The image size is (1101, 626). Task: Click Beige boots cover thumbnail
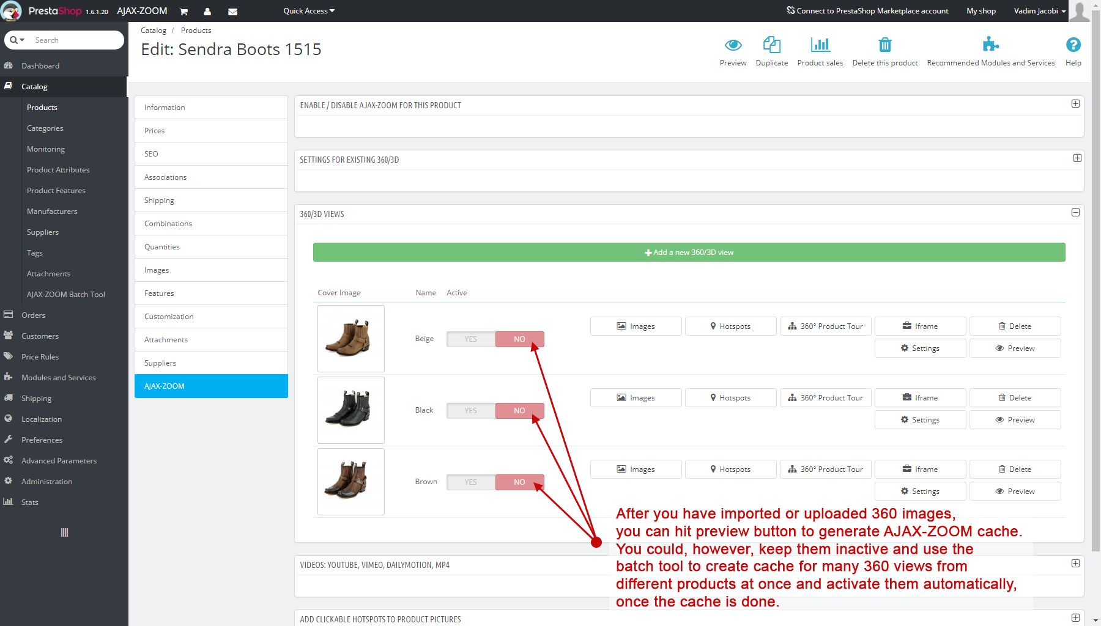click(x=351, y=339)
